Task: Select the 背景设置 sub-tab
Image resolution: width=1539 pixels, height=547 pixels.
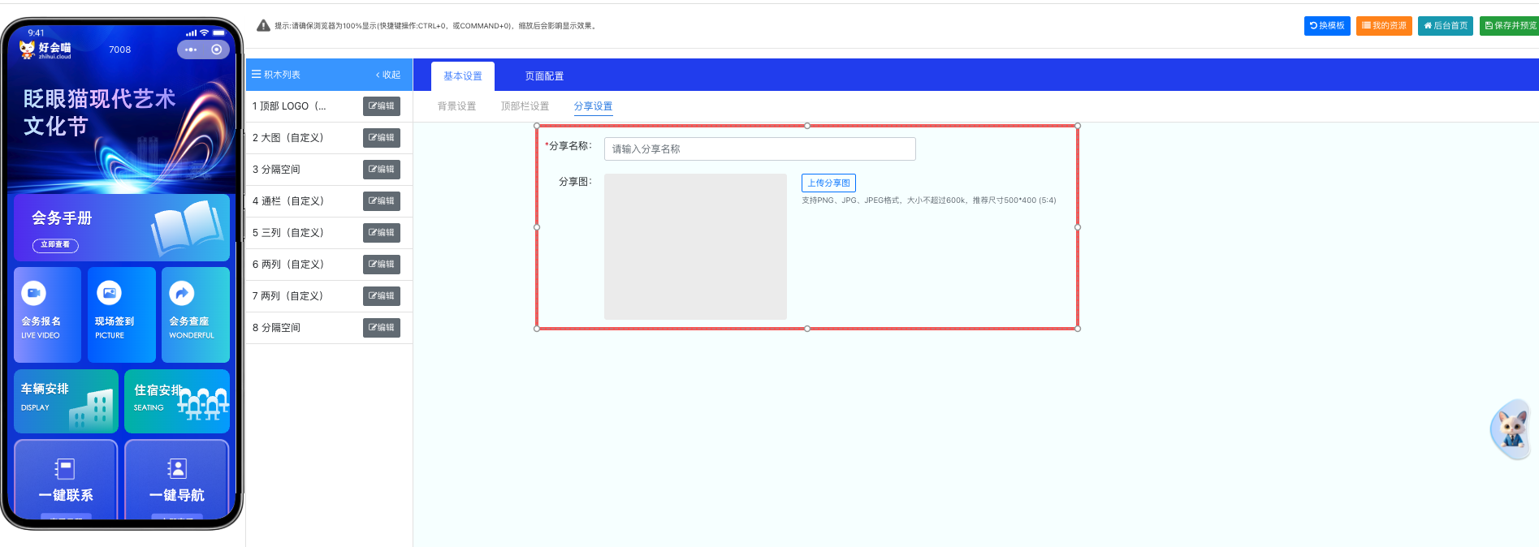Action: coord(456,106)
